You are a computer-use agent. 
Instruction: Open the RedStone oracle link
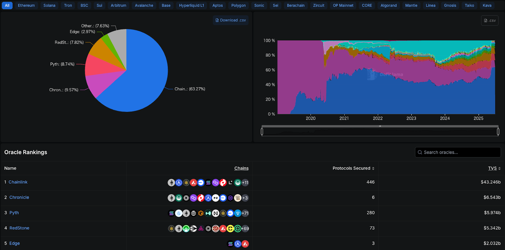point(19,228)
